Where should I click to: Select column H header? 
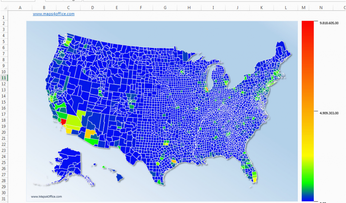(x=189, y=7)
